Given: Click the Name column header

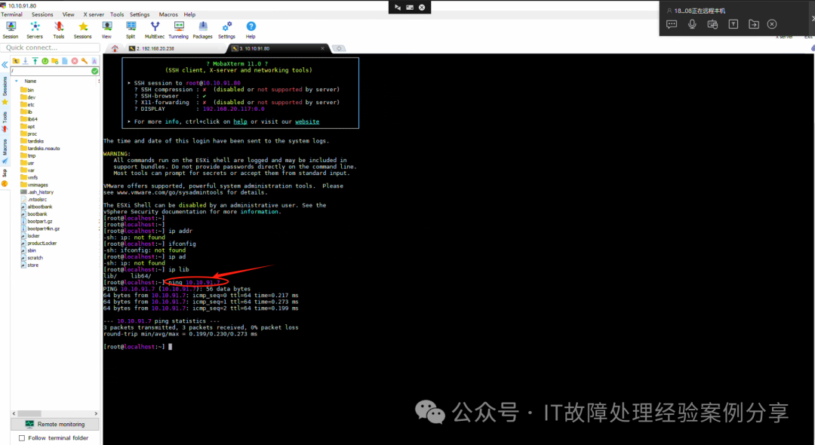Looking at the screenshot, I should (30, 81).
